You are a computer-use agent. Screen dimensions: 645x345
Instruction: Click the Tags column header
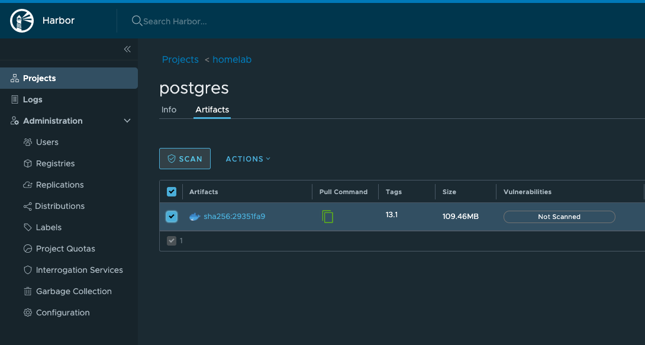click(x=394, y=192)
